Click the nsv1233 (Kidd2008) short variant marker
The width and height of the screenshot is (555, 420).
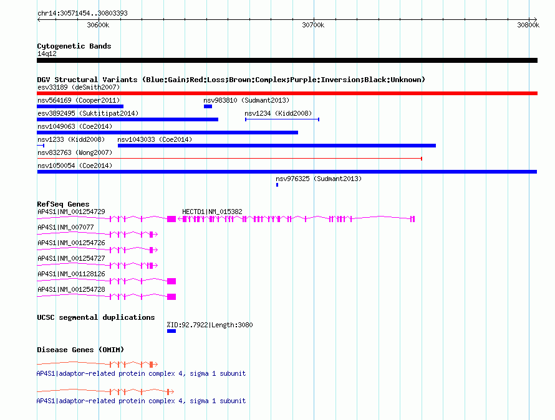(41, 146)
